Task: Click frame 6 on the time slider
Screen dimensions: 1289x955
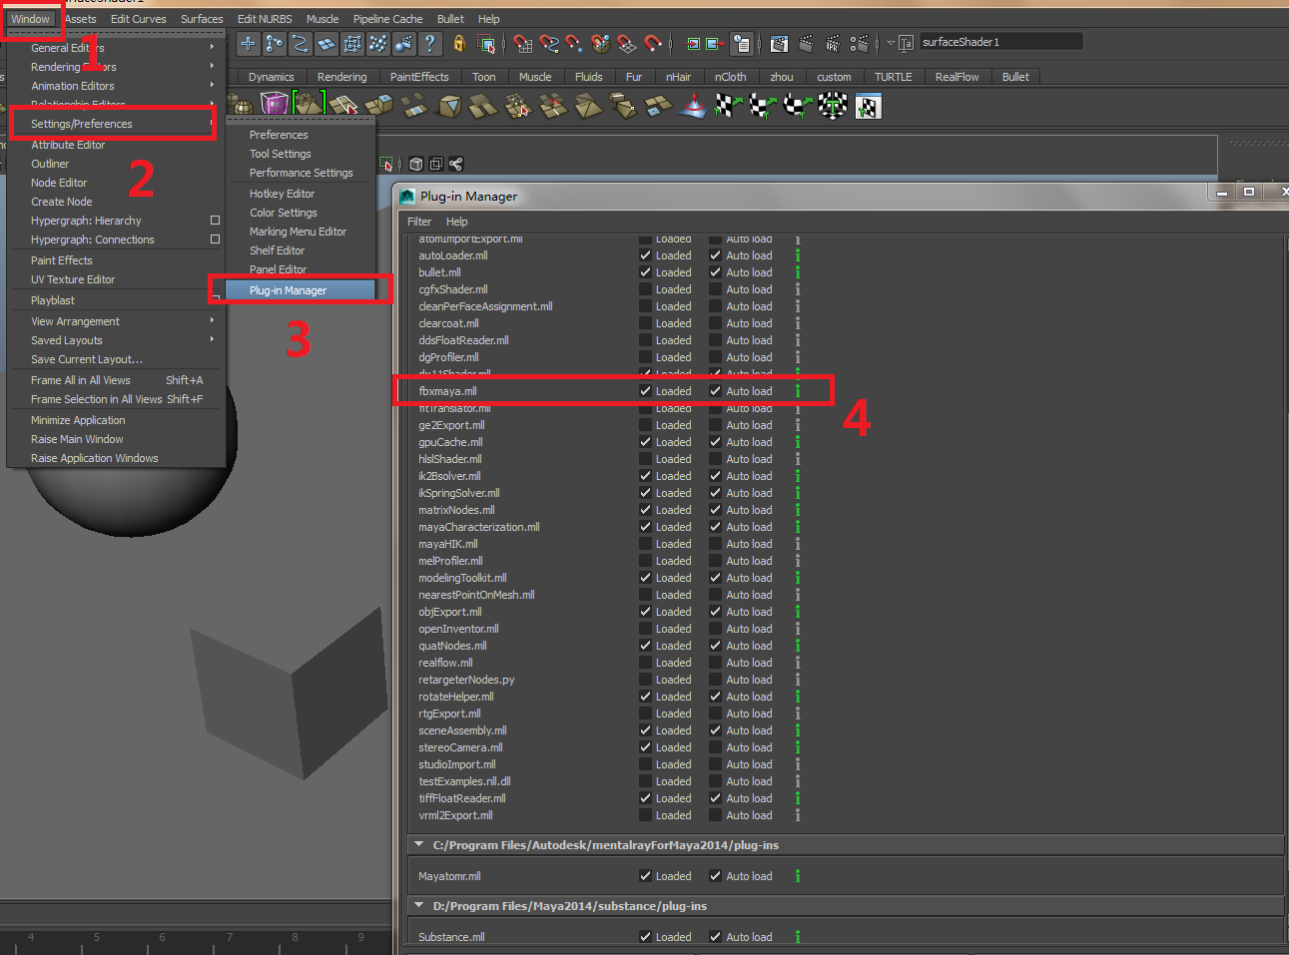Action: (x=162, y=937)
